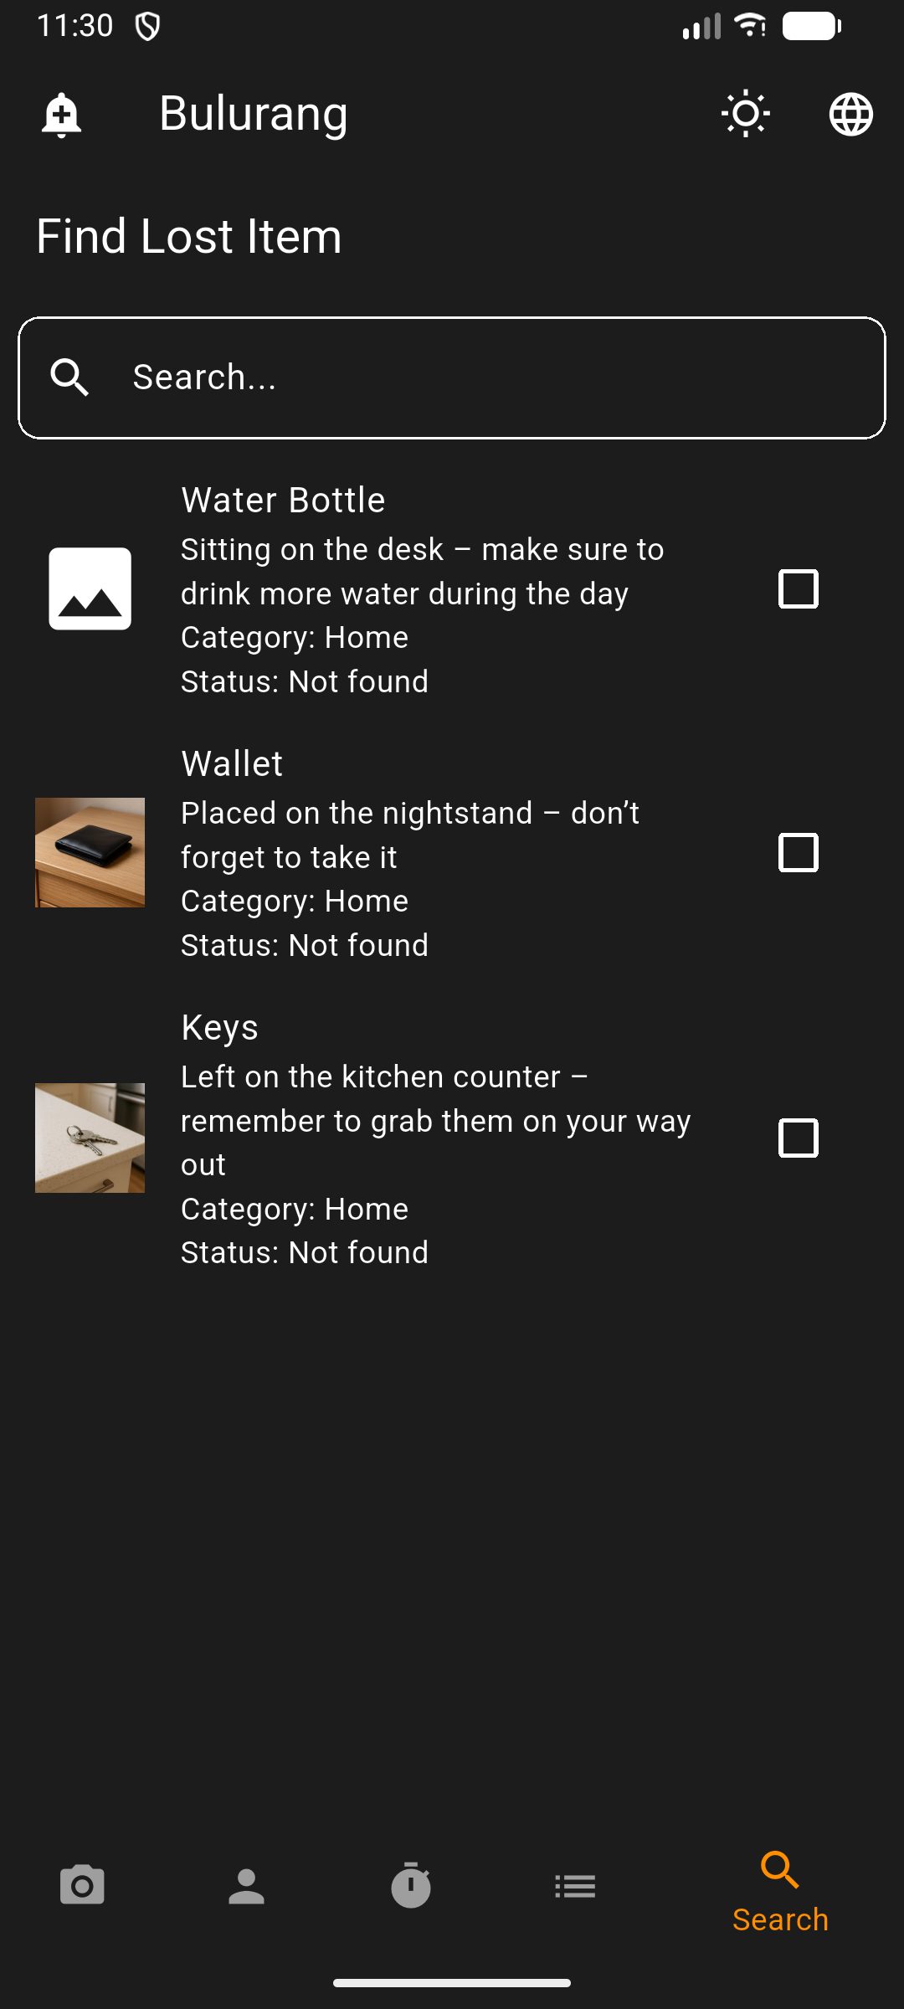Check the Water Bottle checkbox
Viewport: 904px width, 2009px height.
pos(799,589)
